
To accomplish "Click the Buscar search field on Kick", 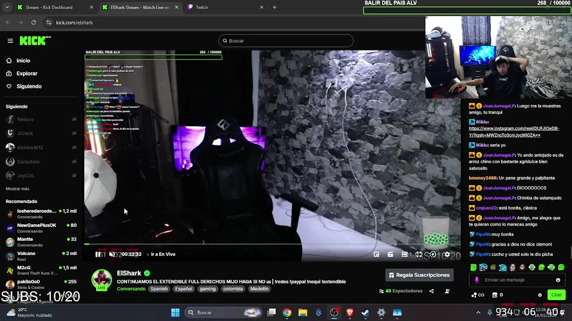I will [286, 41].
